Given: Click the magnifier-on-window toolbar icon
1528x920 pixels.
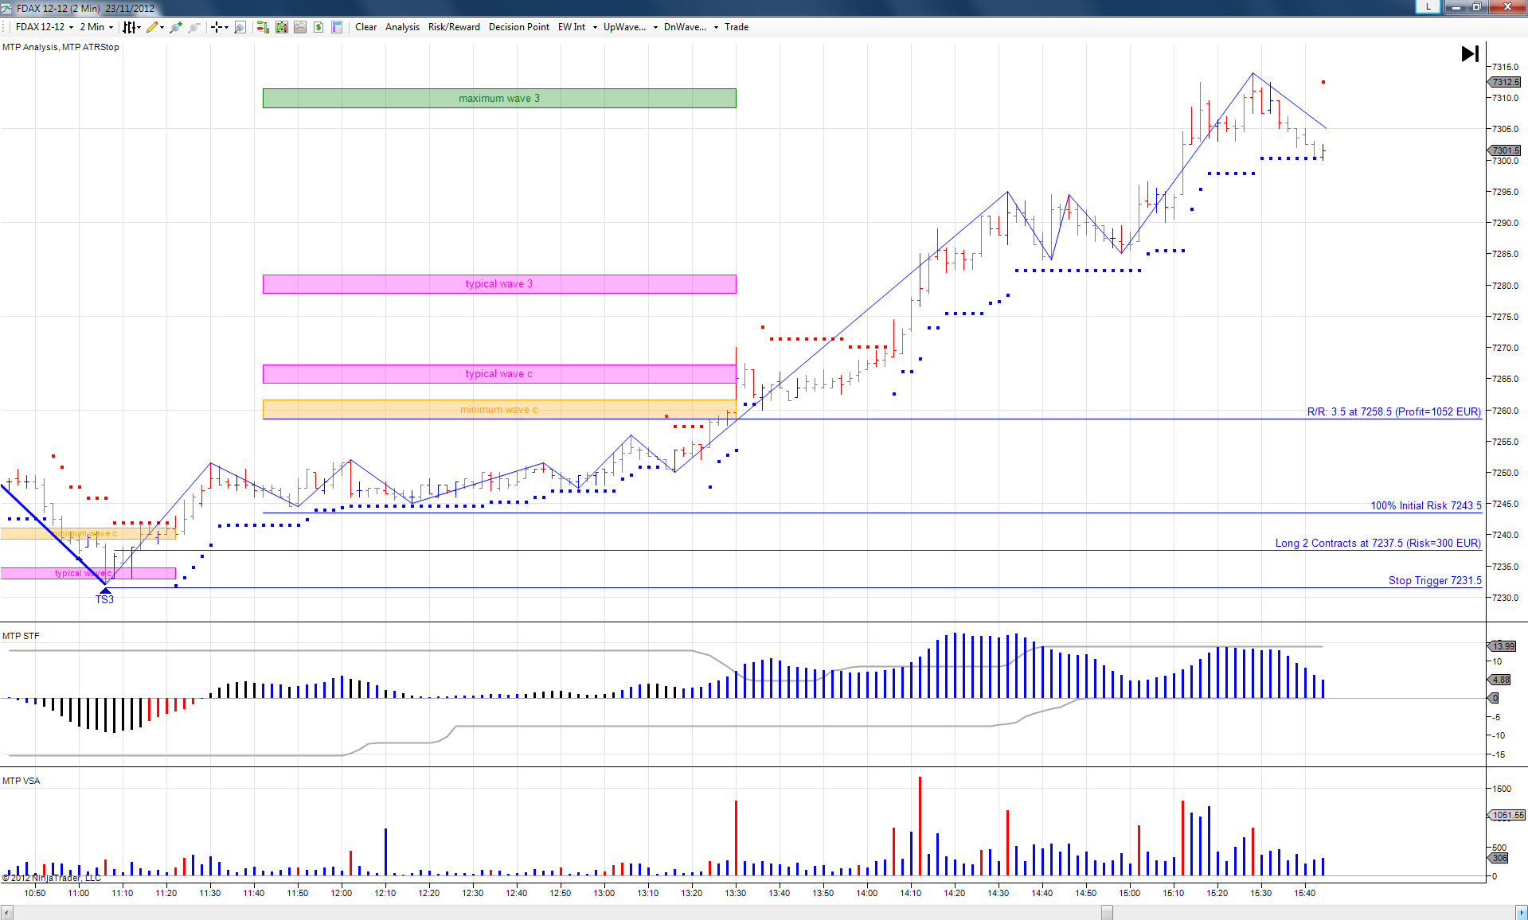Looking at the screenshot, I should click(240, 27).
